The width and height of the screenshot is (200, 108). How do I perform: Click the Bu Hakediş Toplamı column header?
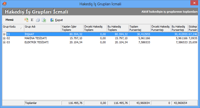tap(118, 28)
